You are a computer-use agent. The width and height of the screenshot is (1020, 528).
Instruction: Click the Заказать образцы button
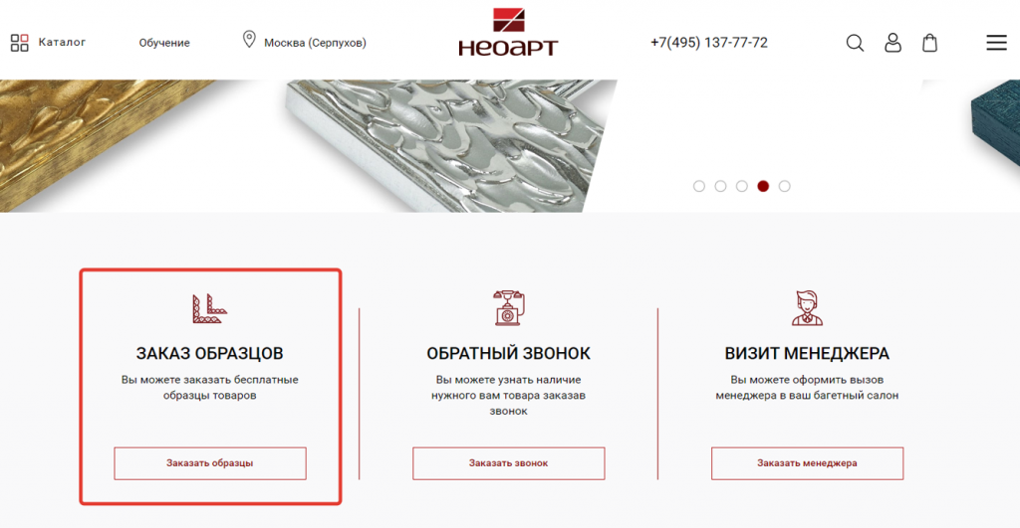(209, 463)
